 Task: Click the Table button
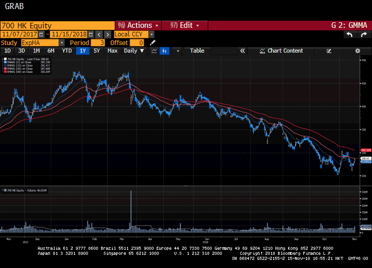coord(197,51)
